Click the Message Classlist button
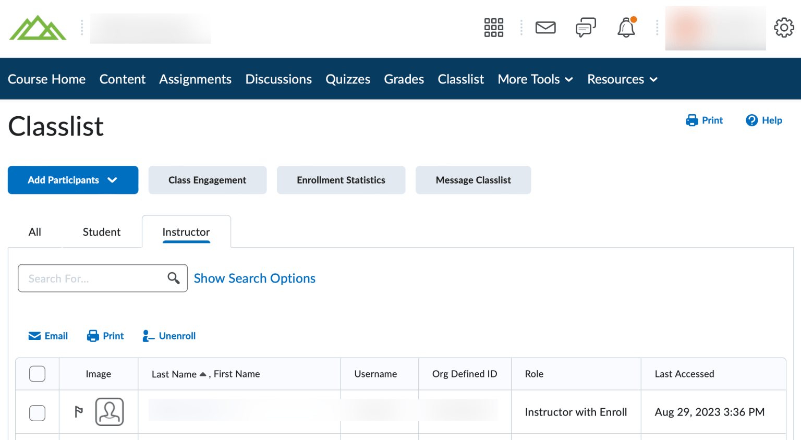This screenshot has width=801, height=440. click(474, 180)
